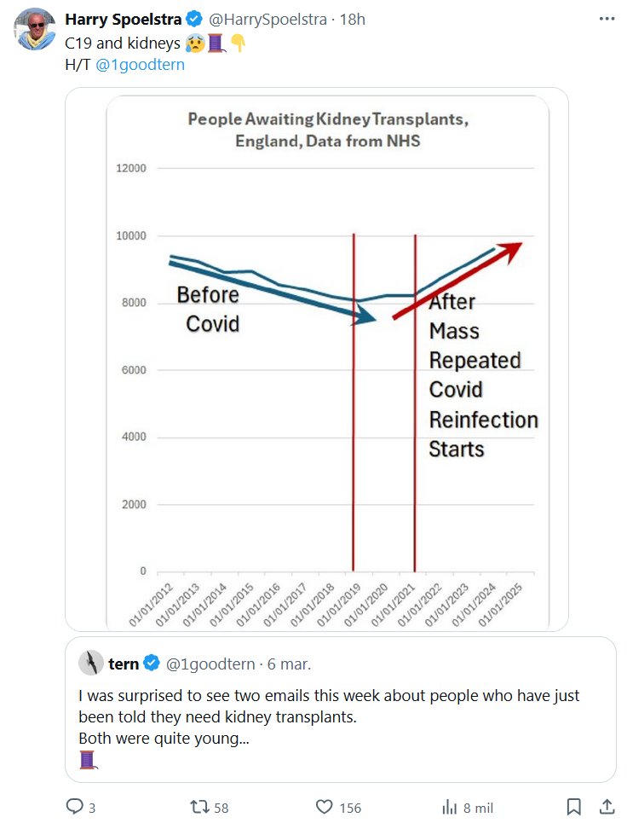Open view analytics bar chart icon
This screenshot has width=627, height=829.
pyautogui.click(x=450, y=807)
